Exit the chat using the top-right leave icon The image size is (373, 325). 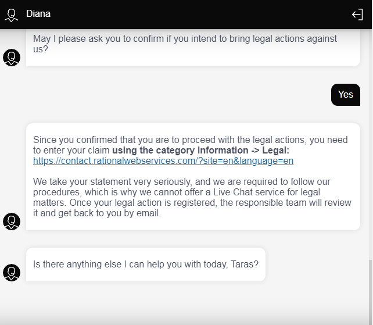tap(357, 15)
